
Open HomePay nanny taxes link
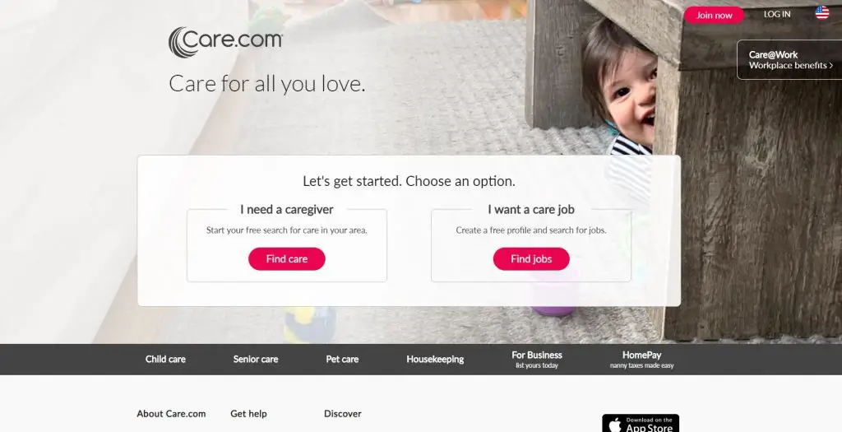click(641, 360)
